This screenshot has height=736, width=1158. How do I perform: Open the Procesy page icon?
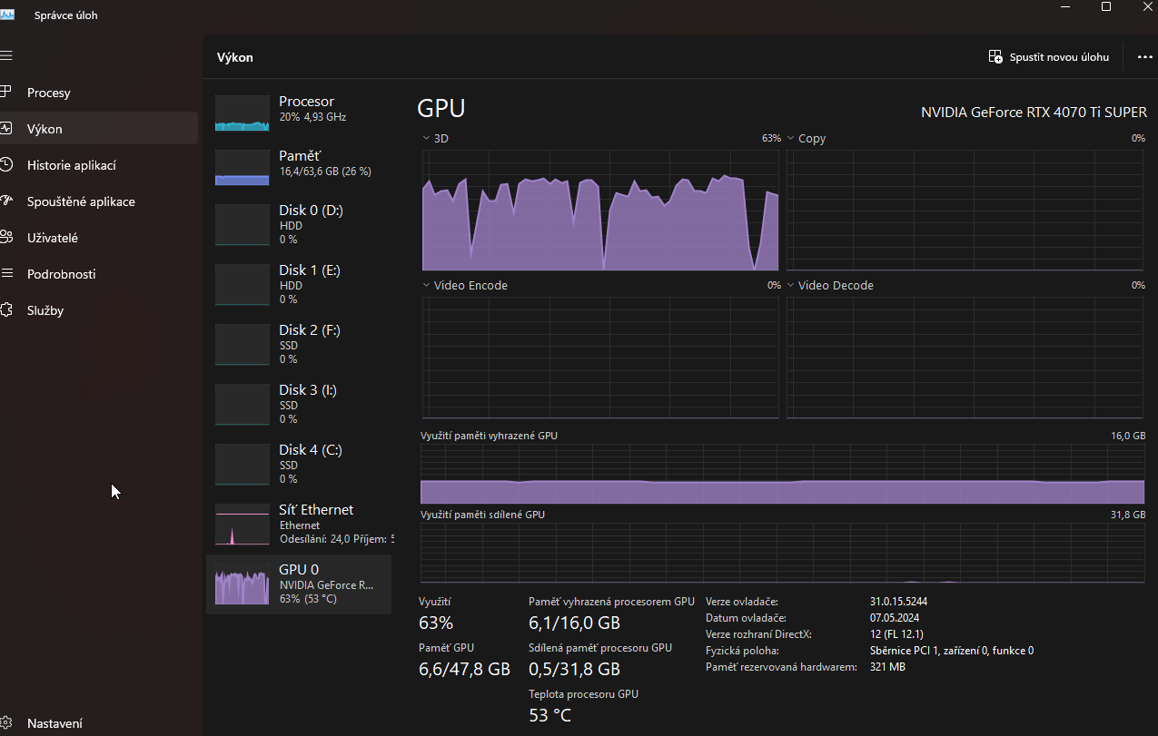click(6, 93)
